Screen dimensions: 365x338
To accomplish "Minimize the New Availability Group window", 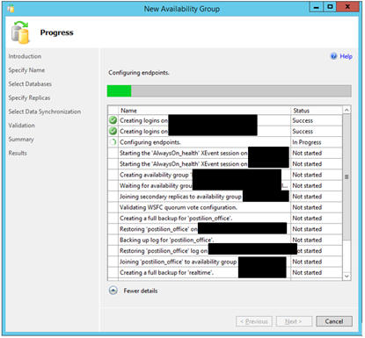I will click(317, 7).
